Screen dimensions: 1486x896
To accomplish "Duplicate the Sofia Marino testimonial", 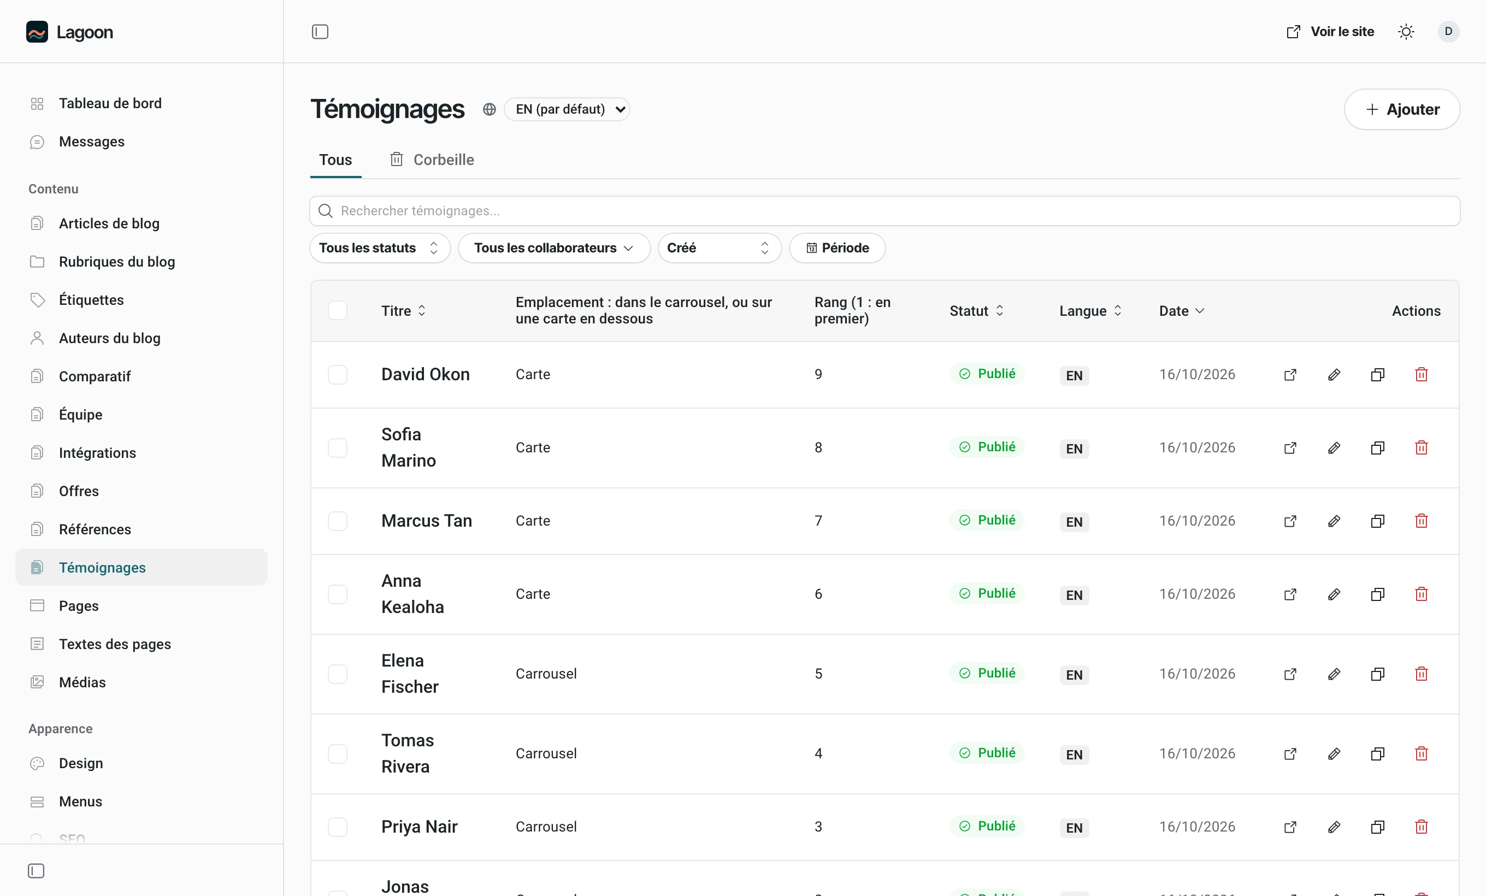I will pyautogui.click(x=1377, y=447).
